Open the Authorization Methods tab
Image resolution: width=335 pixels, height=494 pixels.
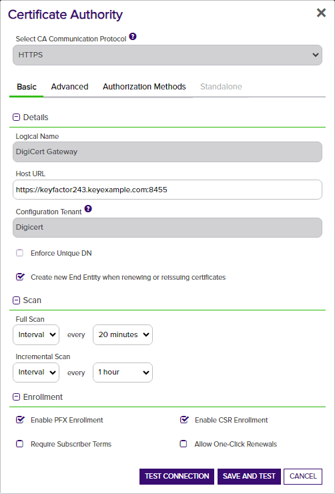coord(144,87)
